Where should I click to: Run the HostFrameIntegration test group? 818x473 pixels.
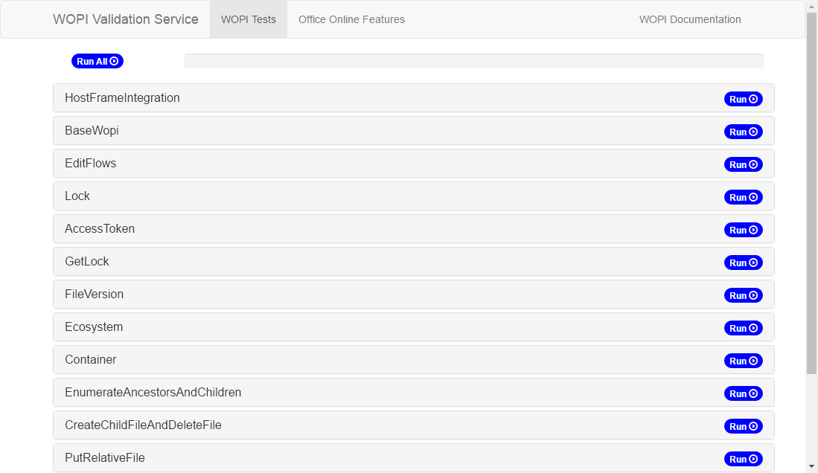[x=743, y=99]
